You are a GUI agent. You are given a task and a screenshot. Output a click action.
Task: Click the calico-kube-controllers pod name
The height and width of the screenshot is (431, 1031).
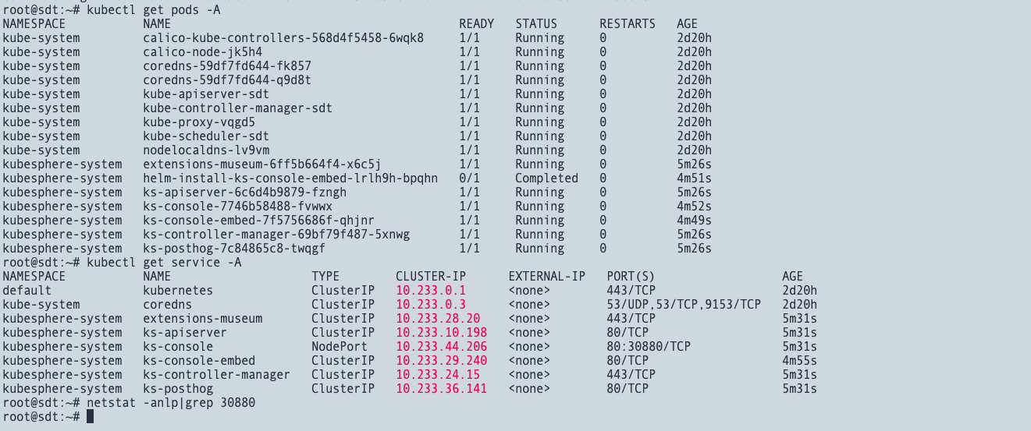[283, 38]
